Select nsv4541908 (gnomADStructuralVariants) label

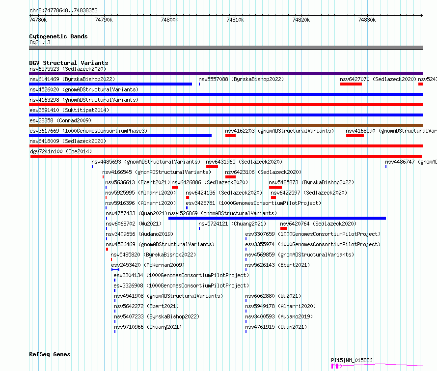tap(168, 296)
